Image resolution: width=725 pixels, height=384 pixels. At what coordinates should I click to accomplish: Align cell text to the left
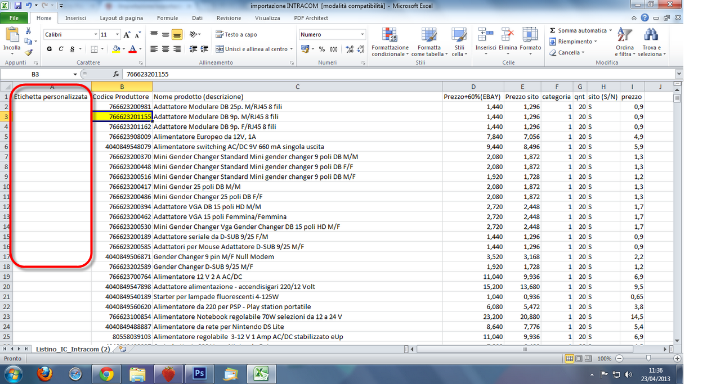coord(154,49)
